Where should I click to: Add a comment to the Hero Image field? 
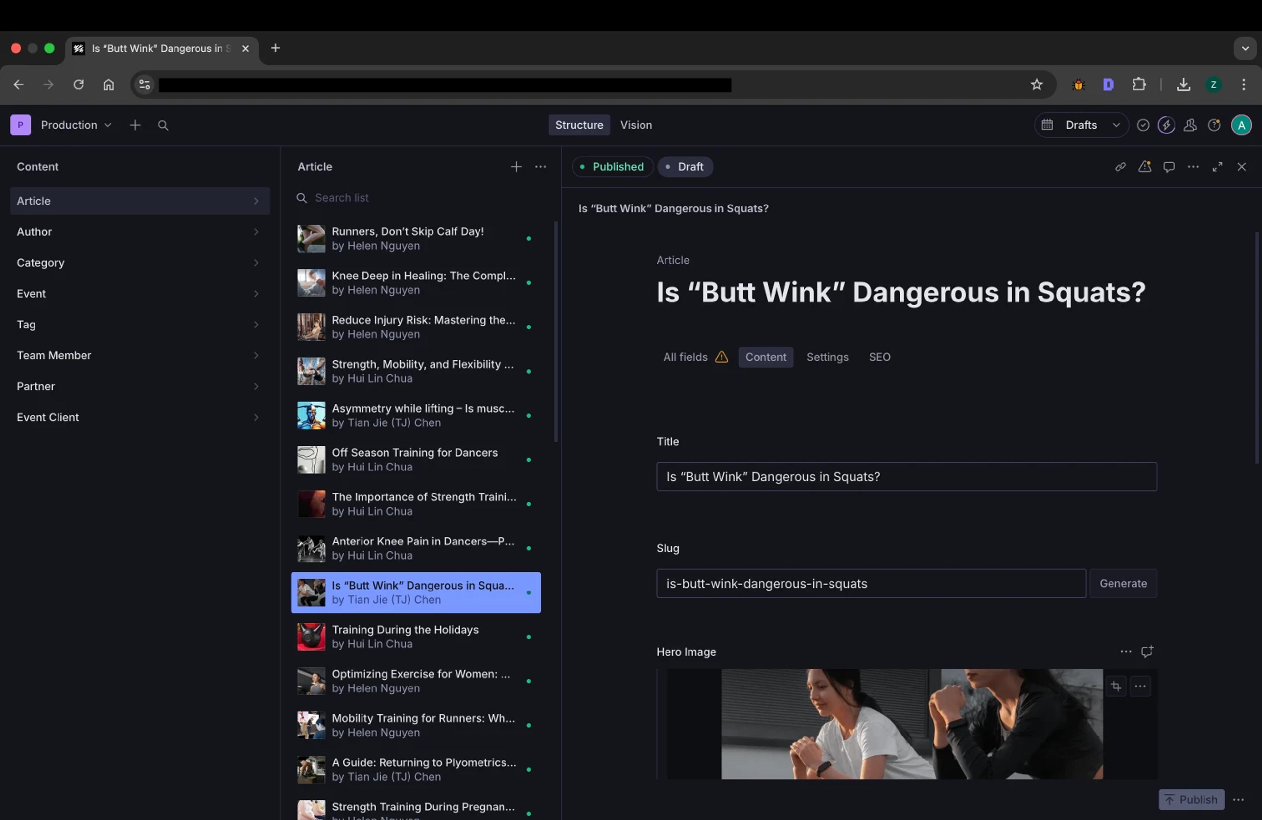pos(1147,652)
